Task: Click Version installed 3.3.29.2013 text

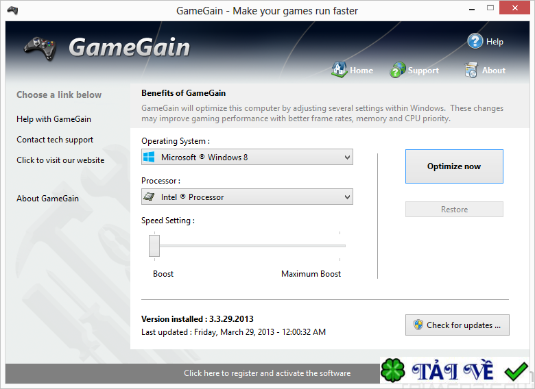Action: pyautogui.click(x=198, y=319)
